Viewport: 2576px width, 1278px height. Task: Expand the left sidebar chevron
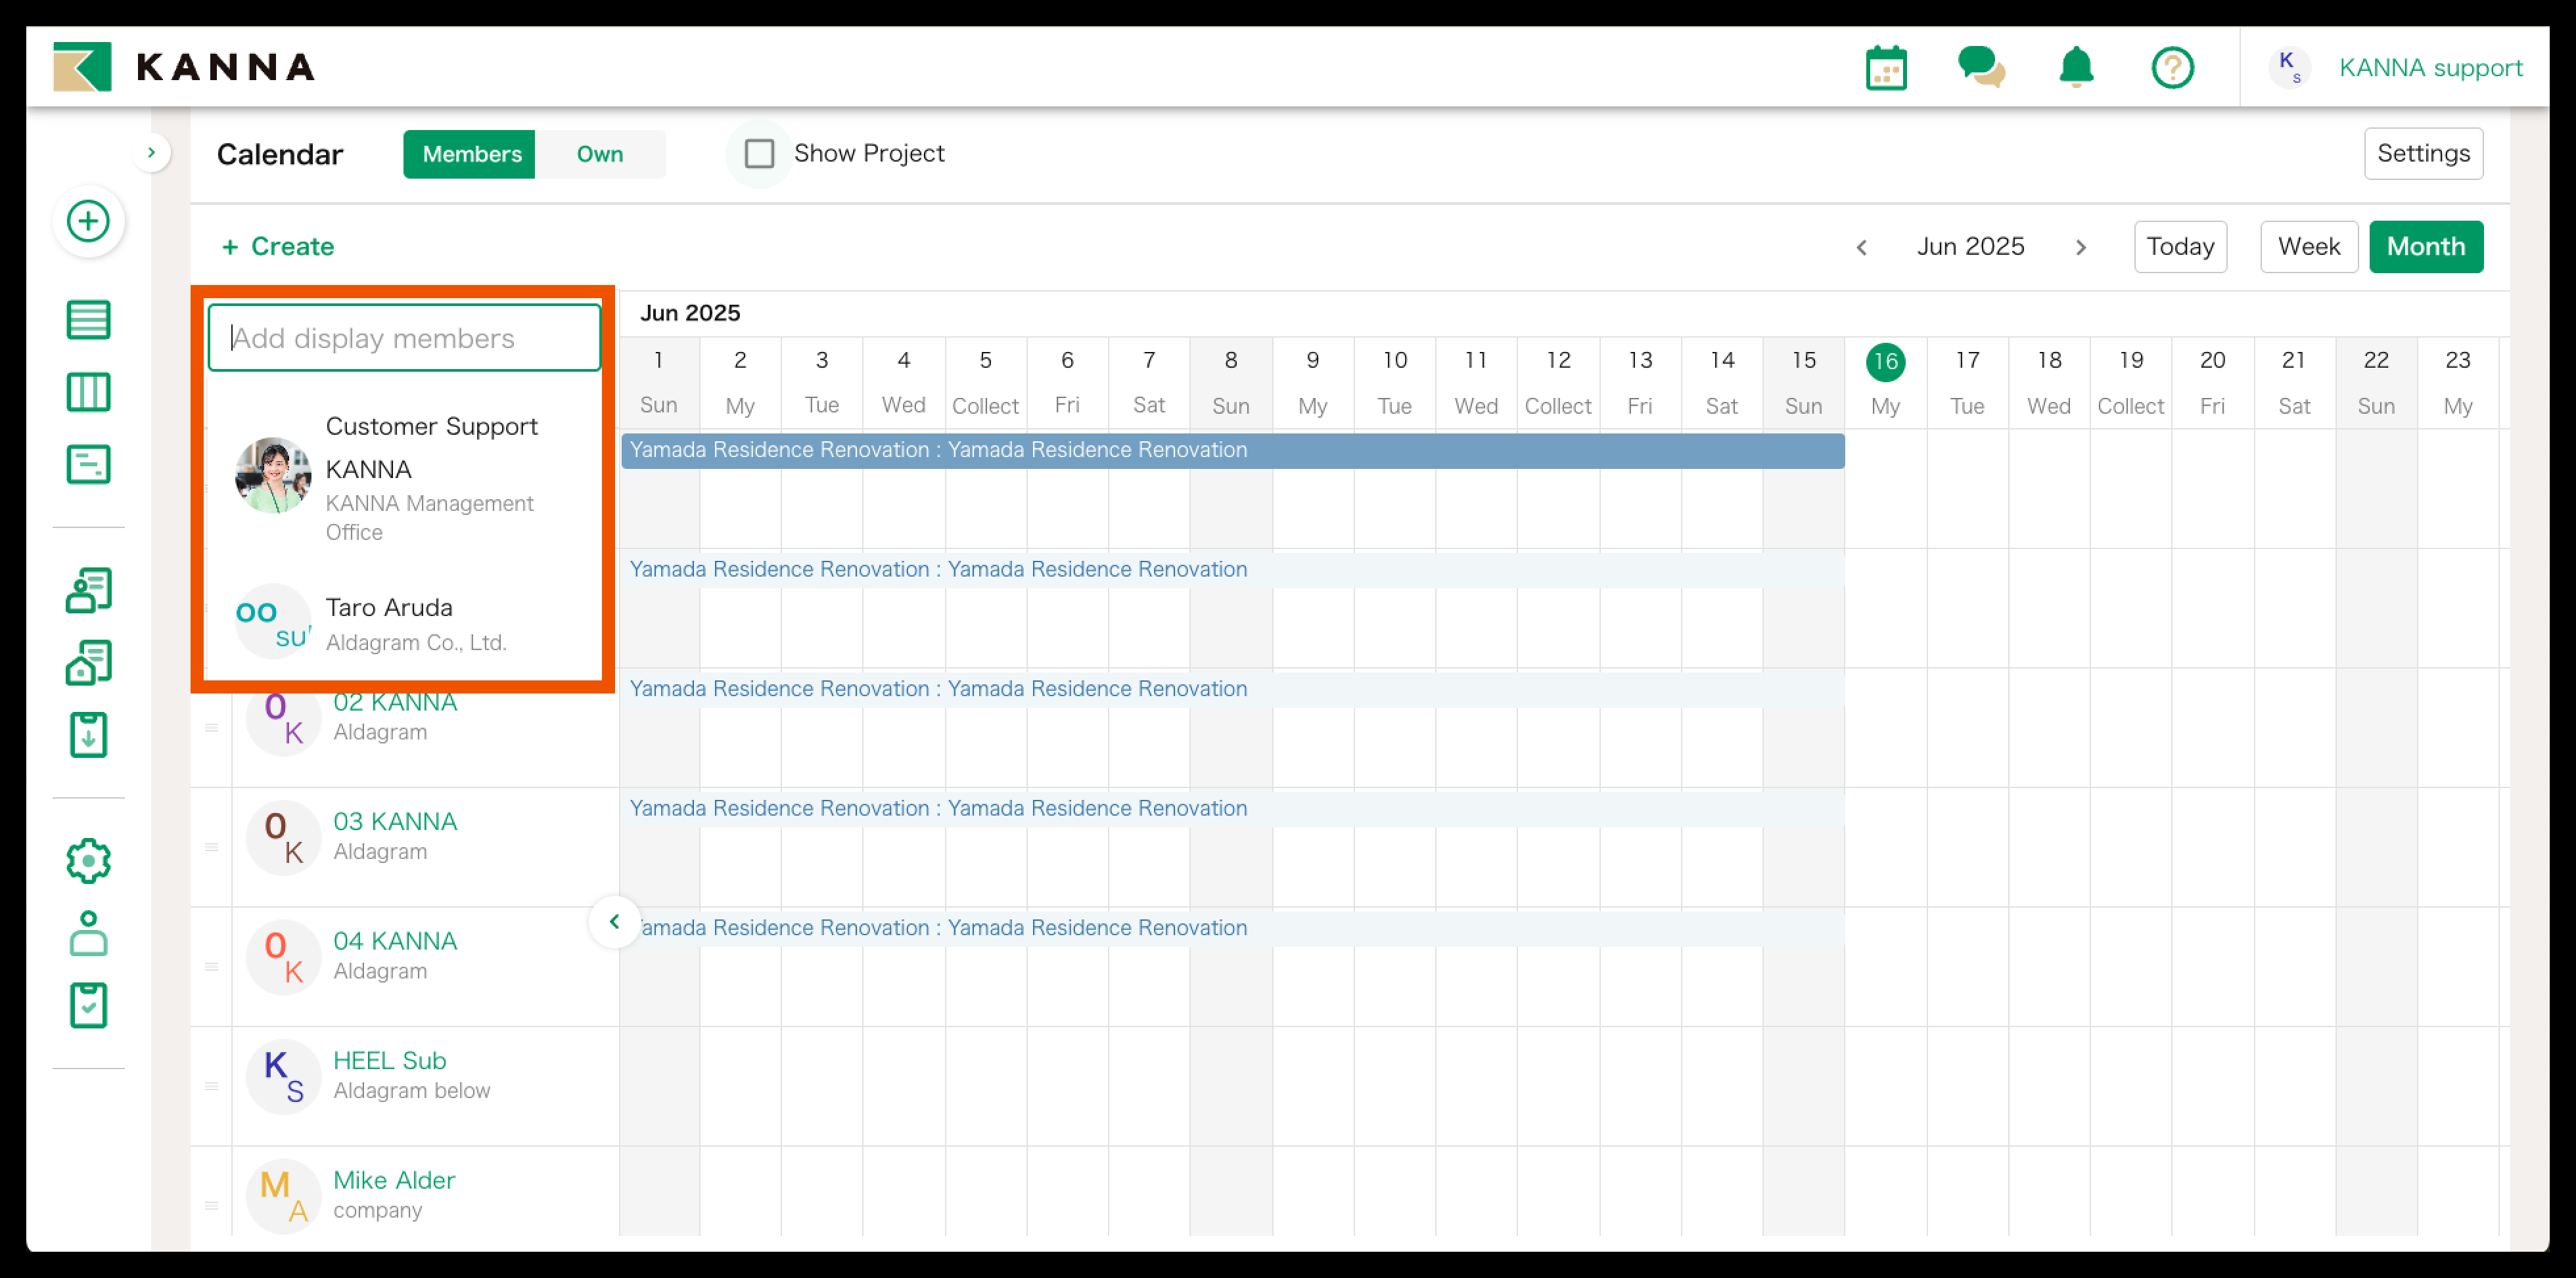coord(151,153)
